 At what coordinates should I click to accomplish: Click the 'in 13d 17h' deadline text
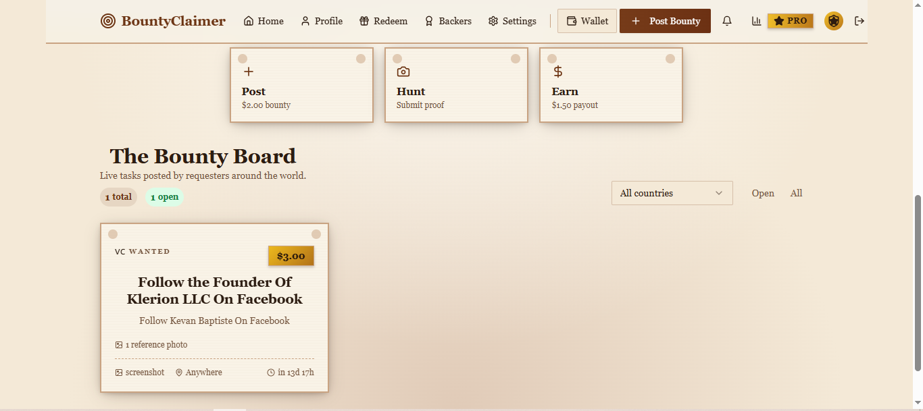[x=296, y=373]
